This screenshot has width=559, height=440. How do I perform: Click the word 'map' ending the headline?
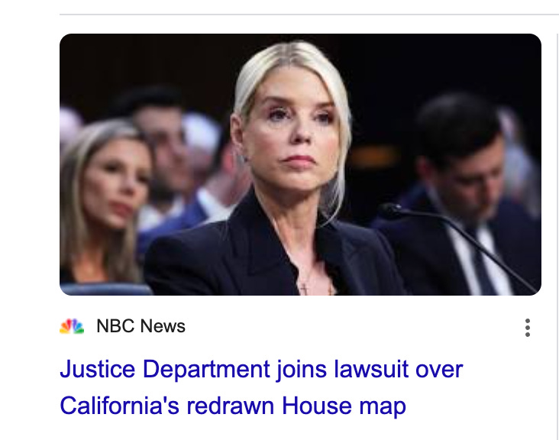coord(383,407)
